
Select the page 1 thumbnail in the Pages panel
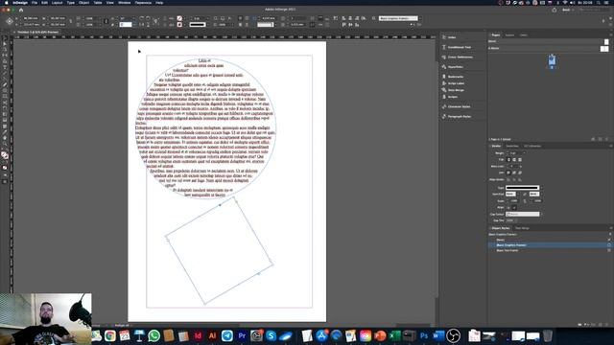click(x=552, y=60)
